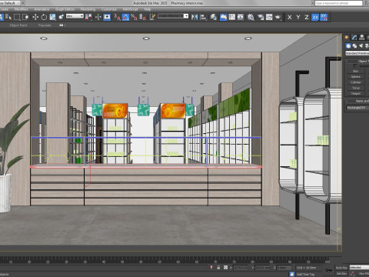The width and height of the screenshot is (369, 277).
Task: Click the Mirror tool icon
Action: pos(194,17)
